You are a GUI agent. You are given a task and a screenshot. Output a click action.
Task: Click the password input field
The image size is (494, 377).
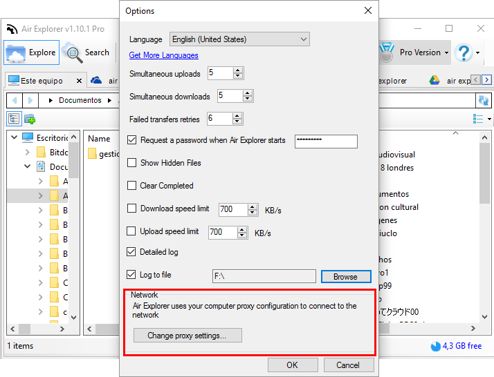[326, 142]
